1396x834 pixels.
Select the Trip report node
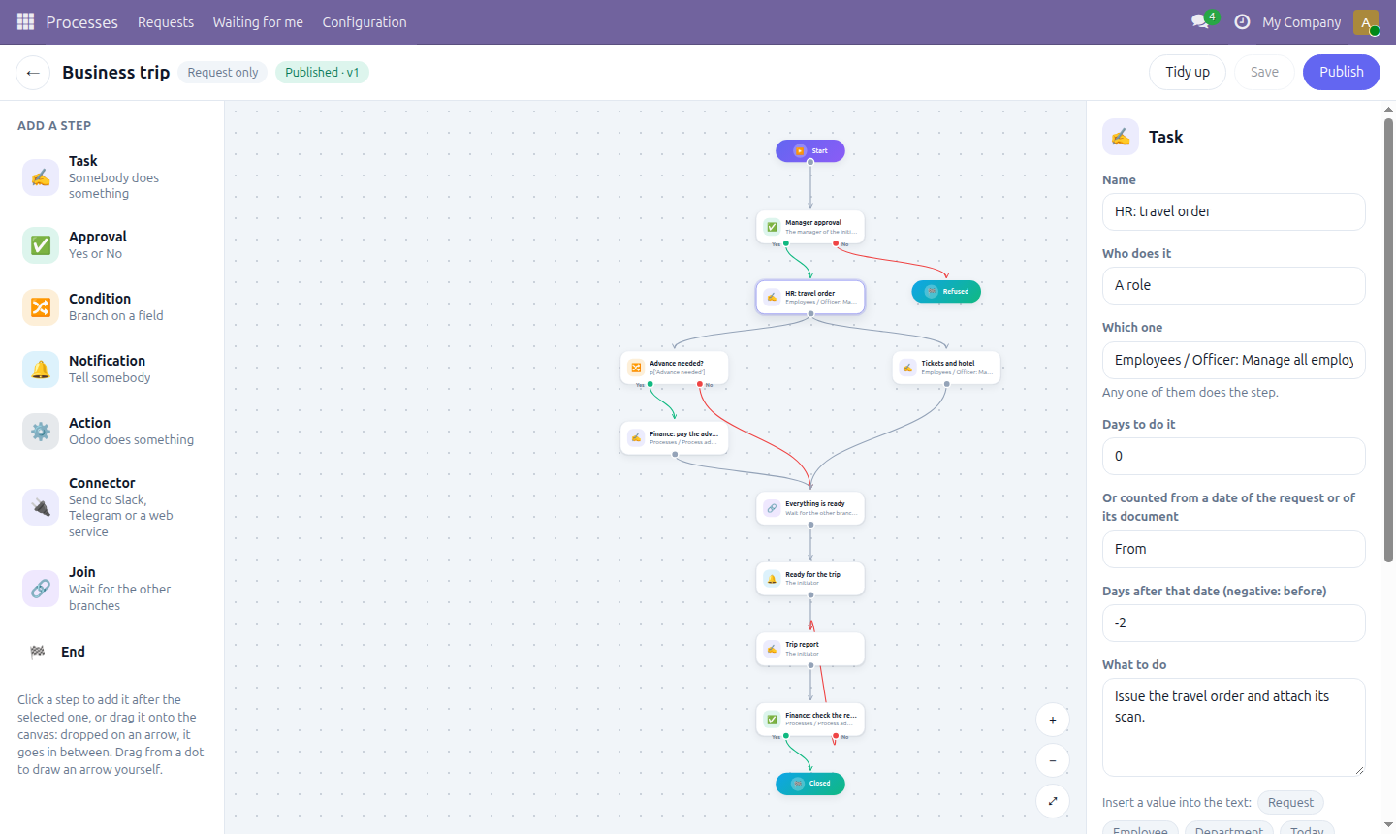pos(810,649)
